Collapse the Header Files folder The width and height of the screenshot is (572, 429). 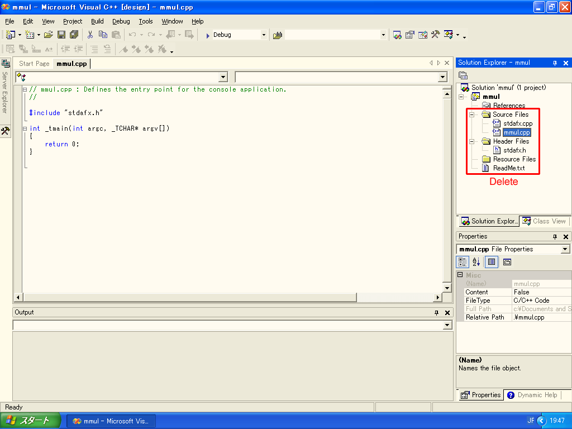(471, 141)
